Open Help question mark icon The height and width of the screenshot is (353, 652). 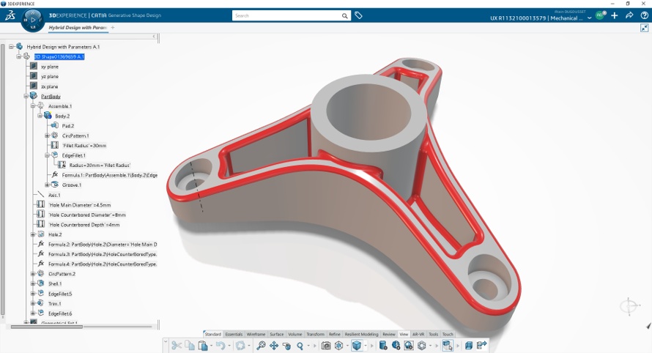(644, 15)
